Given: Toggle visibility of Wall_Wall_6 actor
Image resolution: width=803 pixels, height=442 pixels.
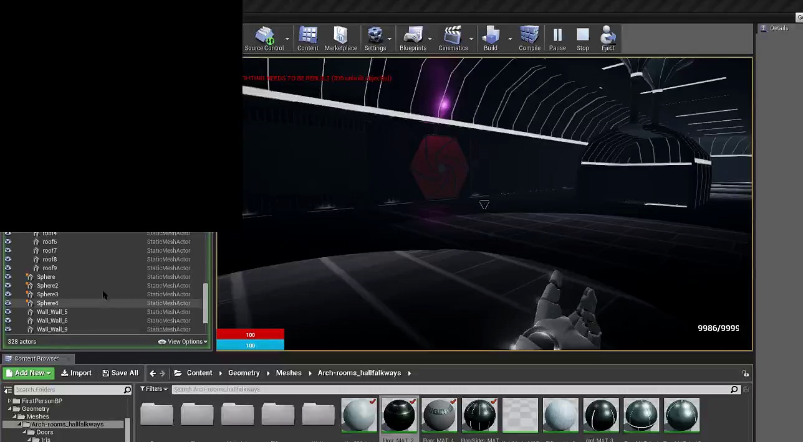Looking at the screenshot, I should pyautogui.click(x=8, y=321).
